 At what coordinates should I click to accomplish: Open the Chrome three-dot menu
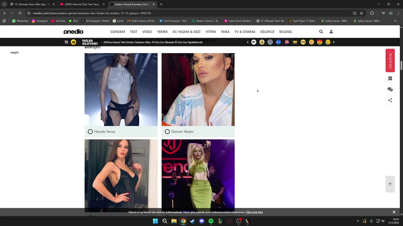coord(398,13)
